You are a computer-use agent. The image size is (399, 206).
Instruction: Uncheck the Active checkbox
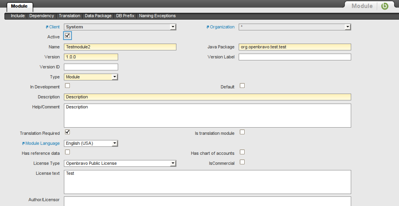click(x=68, y=36)
